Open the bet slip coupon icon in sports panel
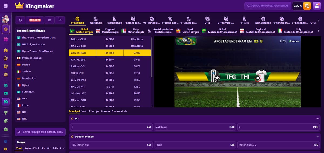Image resolution: width=324 pixels, height=153 pixels. point(50,20)
